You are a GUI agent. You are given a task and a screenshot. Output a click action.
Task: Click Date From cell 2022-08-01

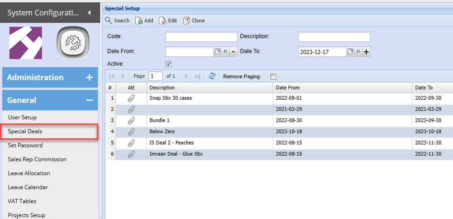[343, 98]
